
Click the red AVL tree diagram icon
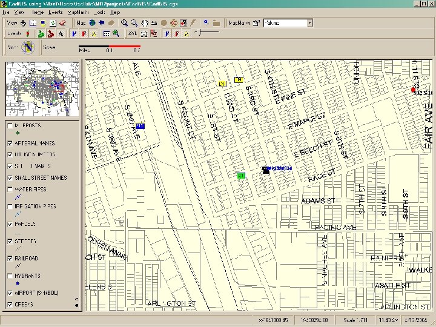click(153, 34)
